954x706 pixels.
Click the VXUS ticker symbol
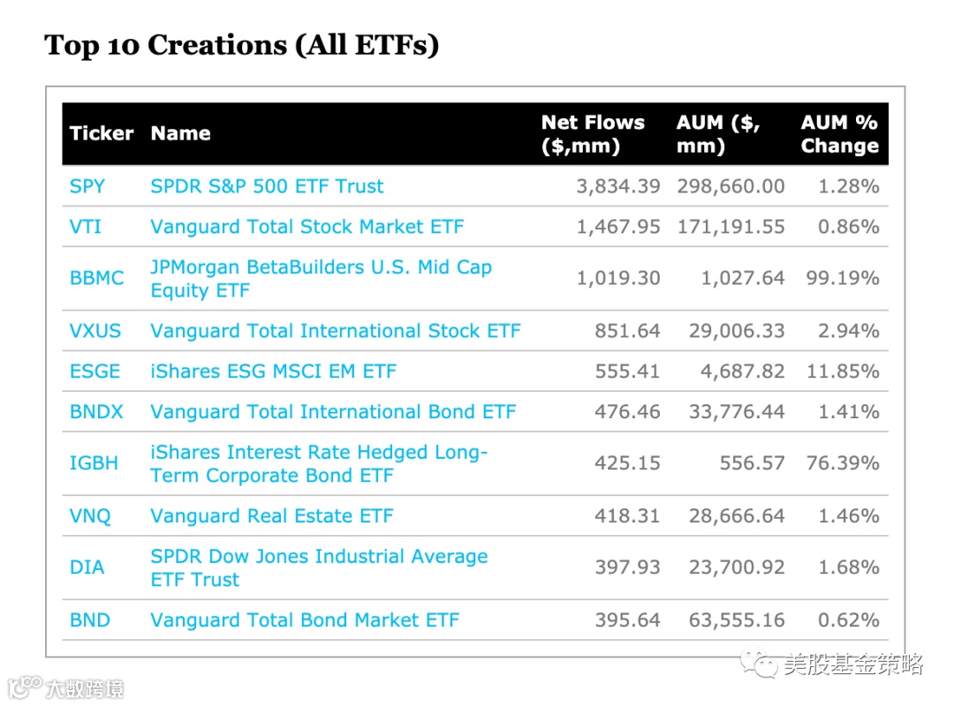[95, 331]
